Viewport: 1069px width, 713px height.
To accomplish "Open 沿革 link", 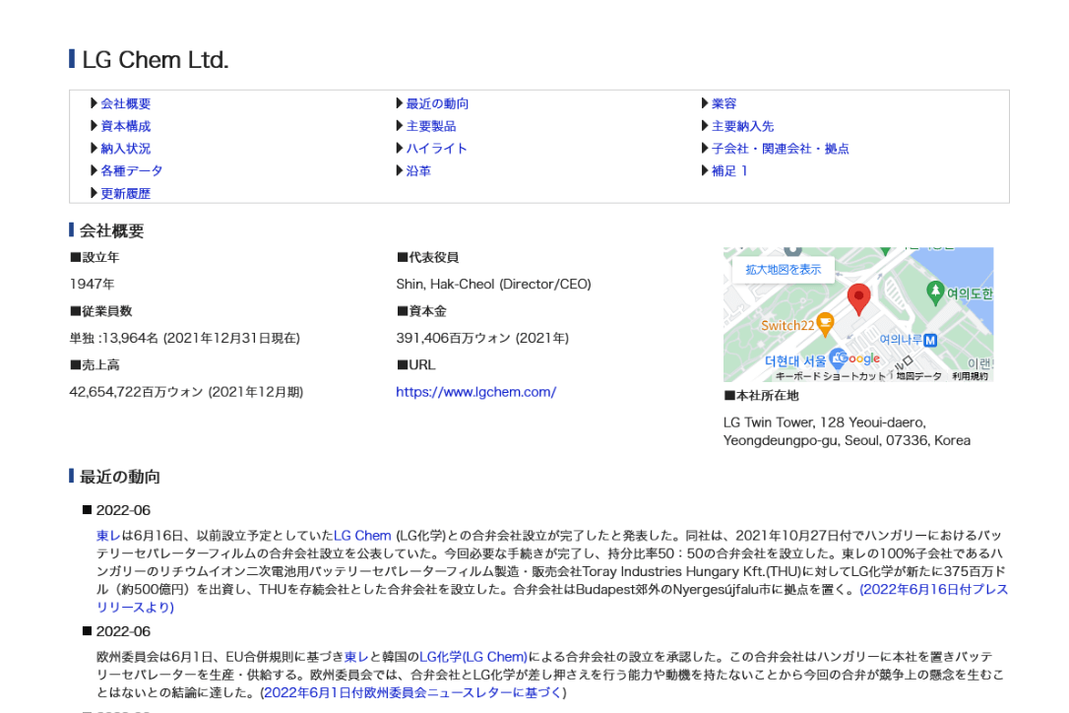I will pyautogui.click(x=418, y=171).
